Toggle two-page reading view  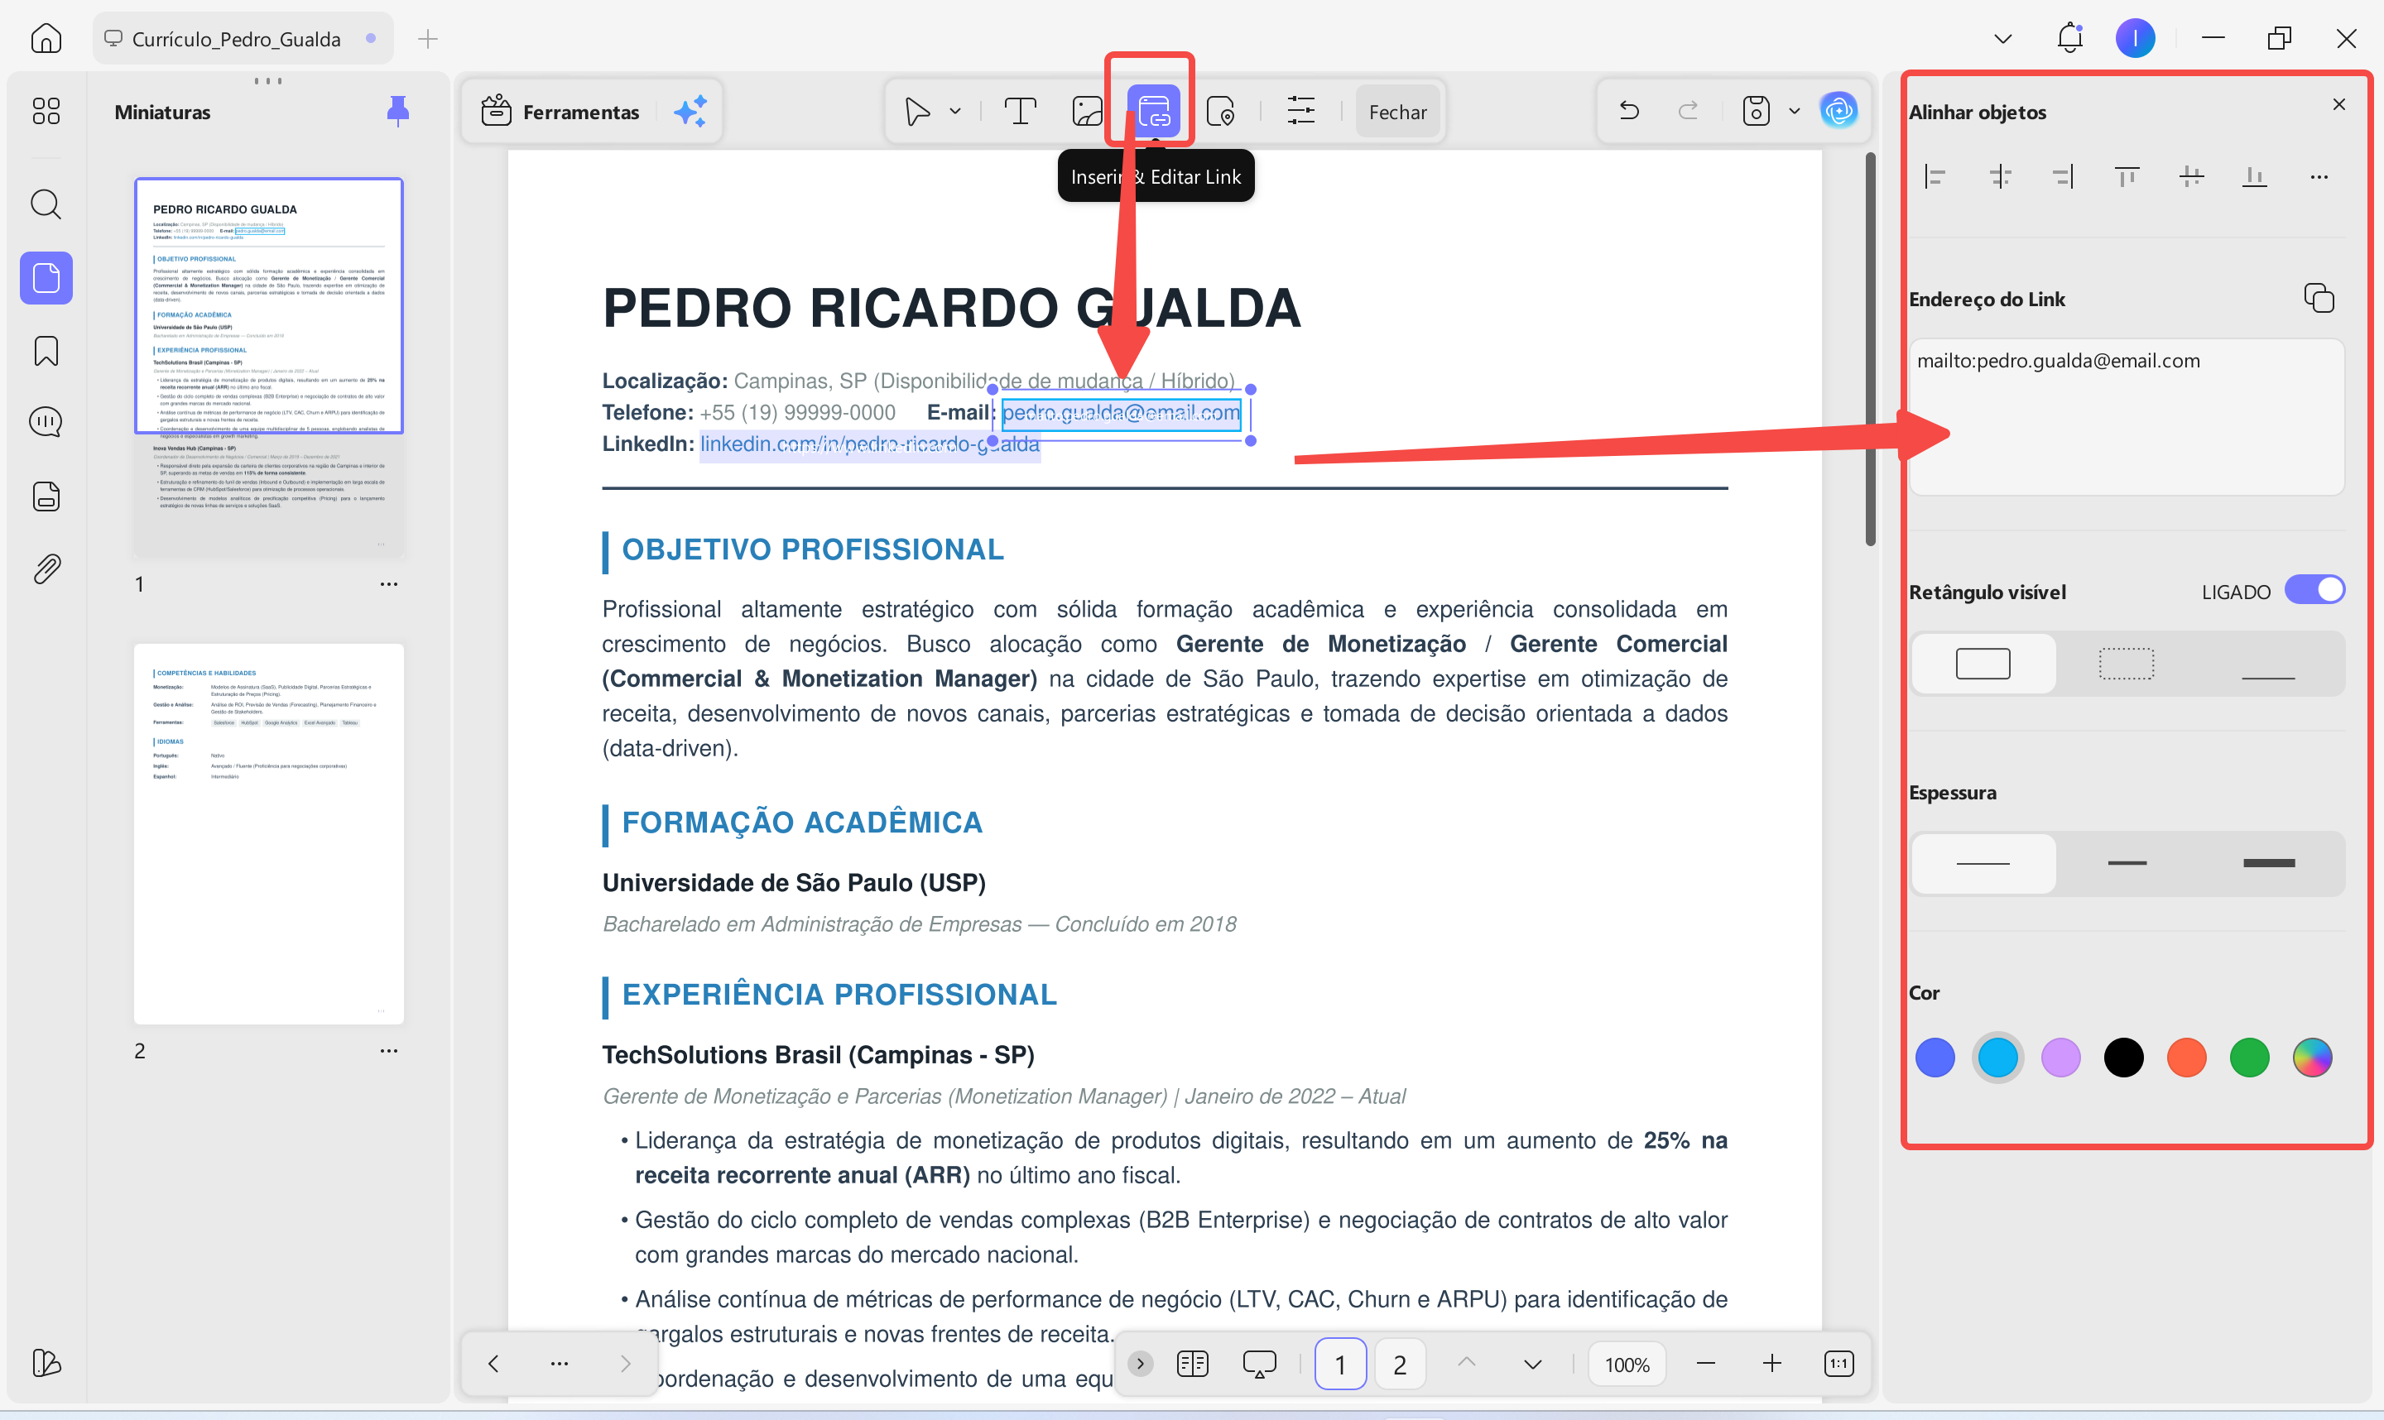click(1193, 1364)
